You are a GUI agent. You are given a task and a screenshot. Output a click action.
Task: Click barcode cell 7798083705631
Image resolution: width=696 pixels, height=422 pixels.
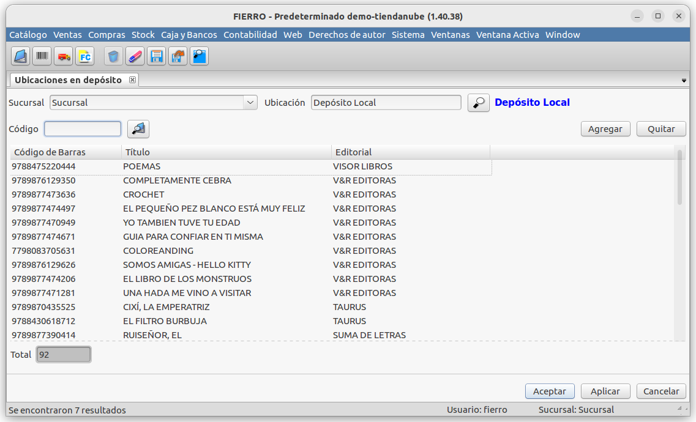tap(43, 251)
